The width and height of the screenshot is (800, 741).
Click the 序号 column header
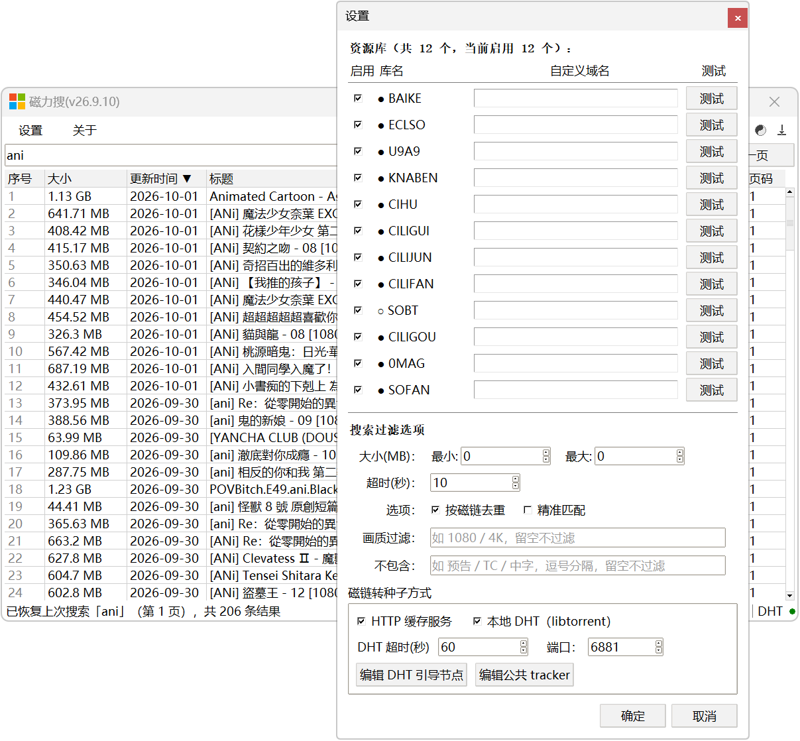tap(25, 179)
